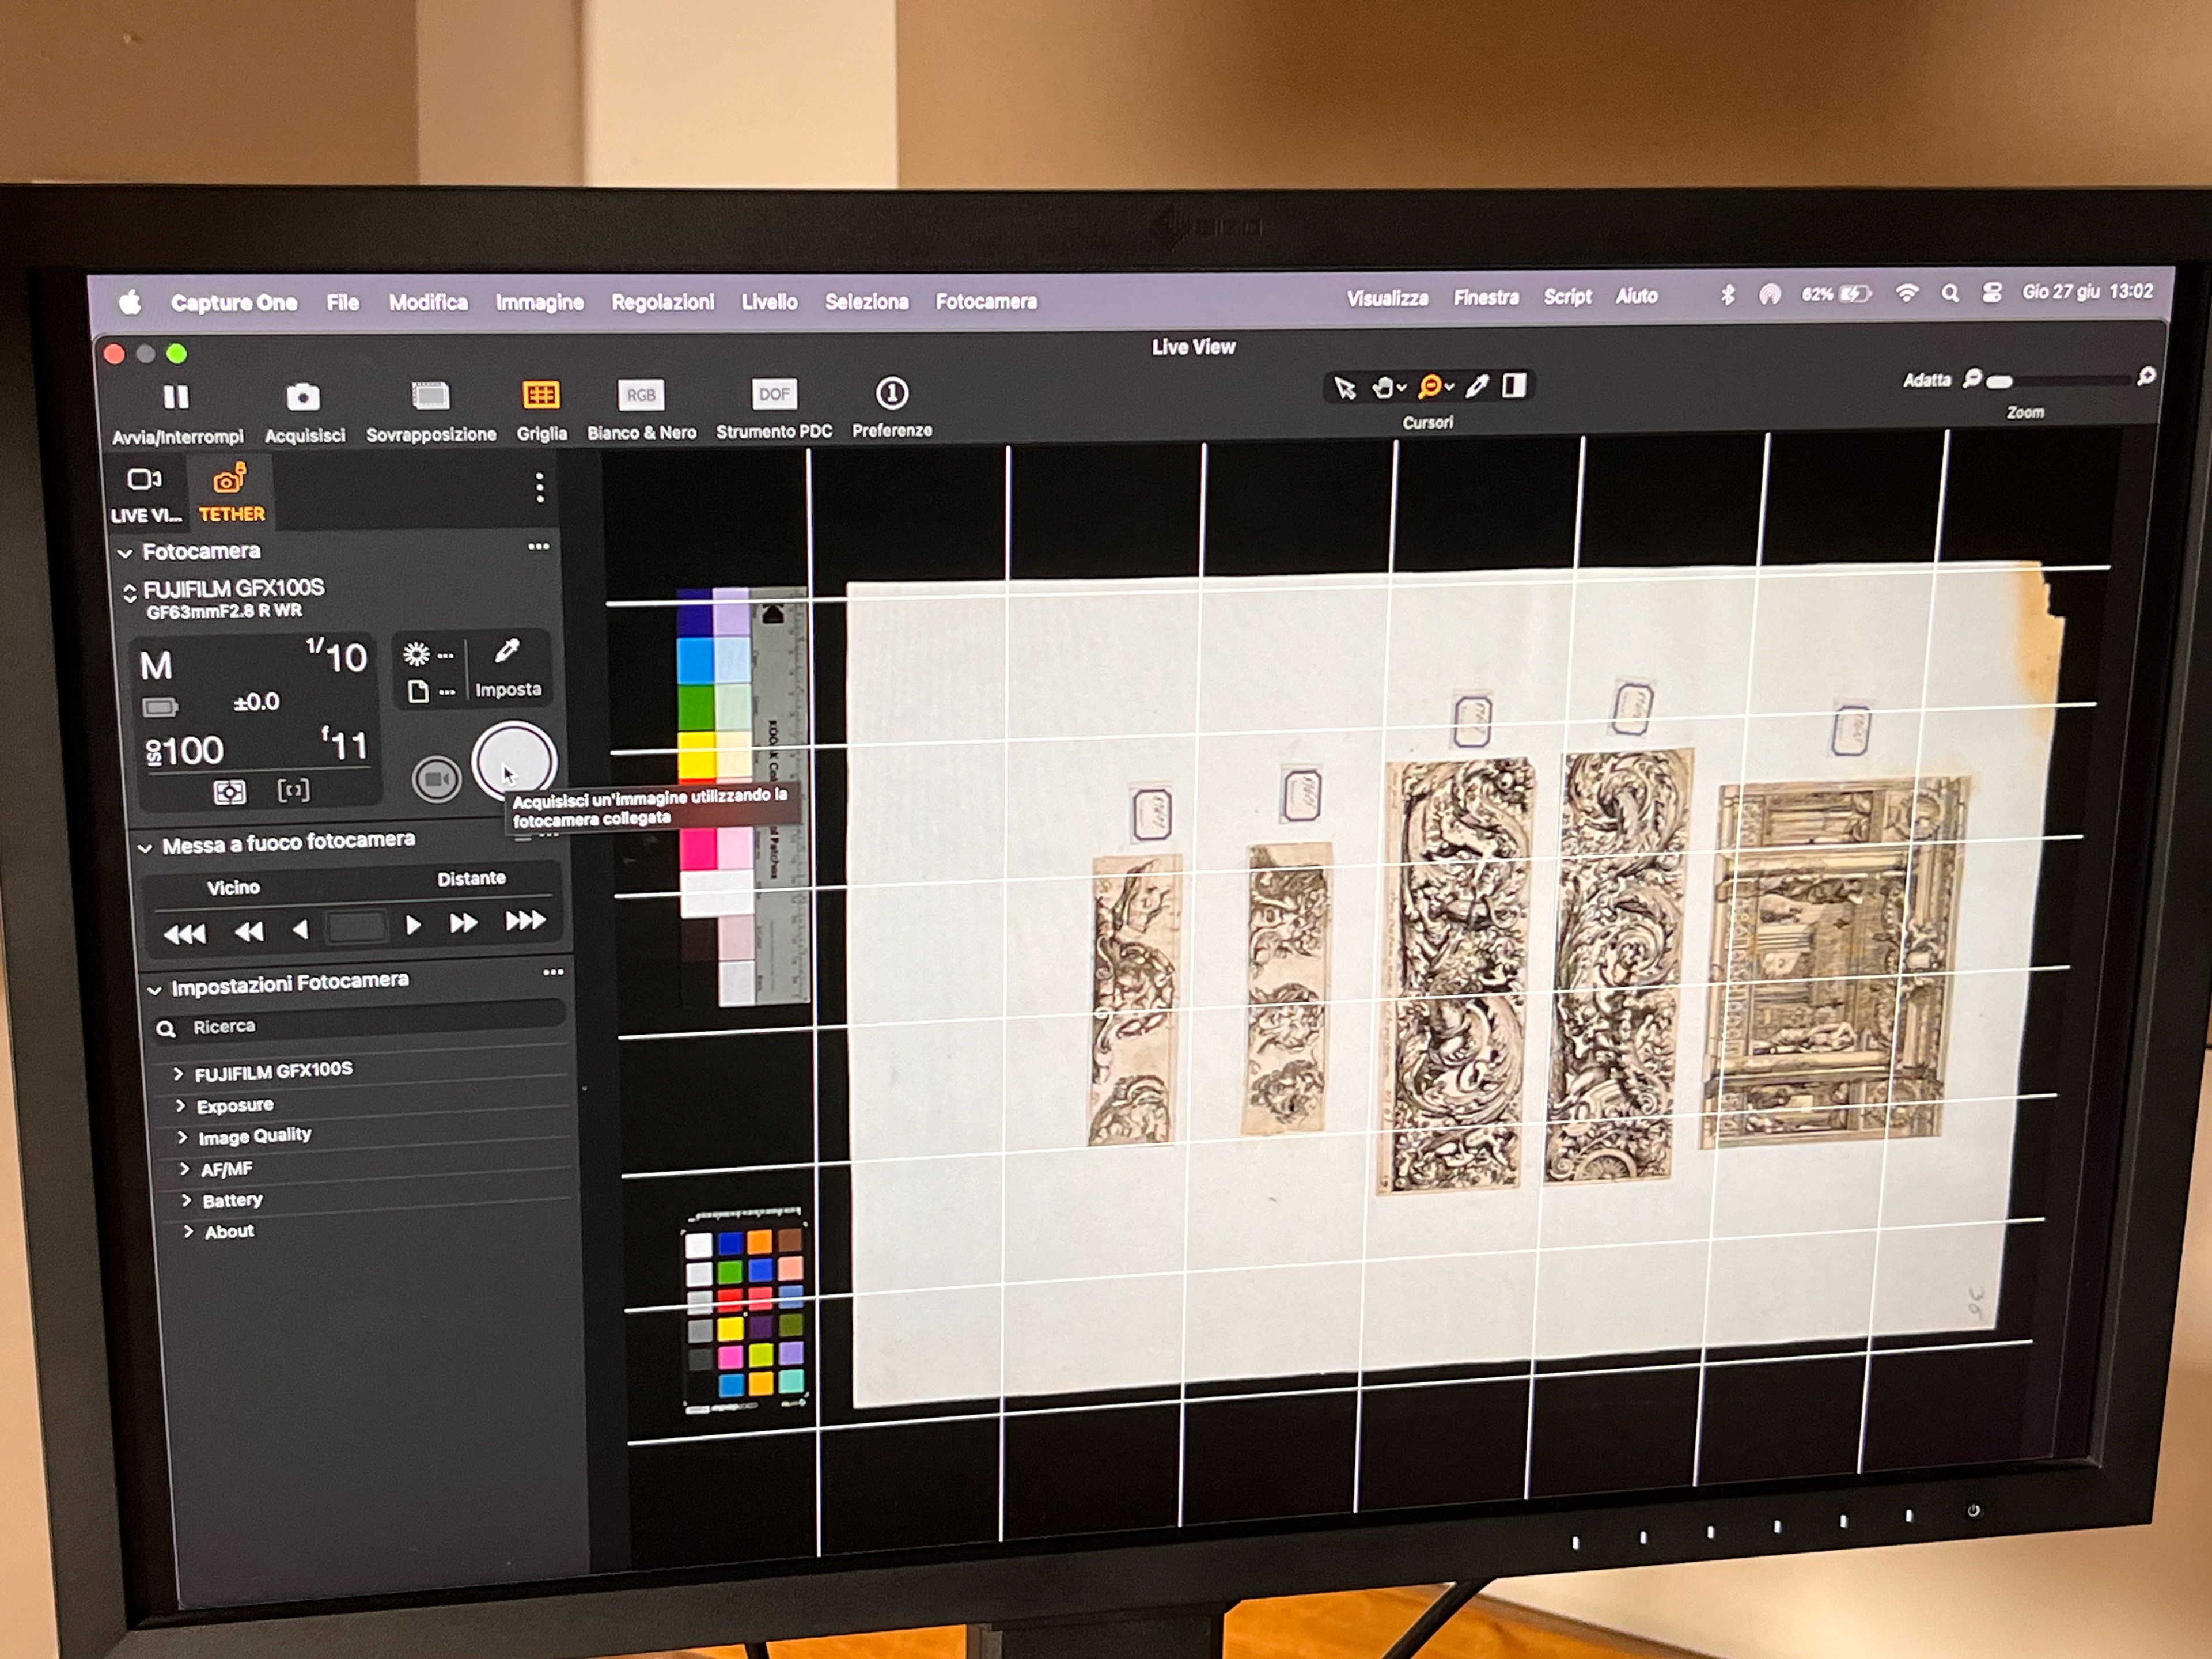Open the Modifica menu

coord(428,302)
